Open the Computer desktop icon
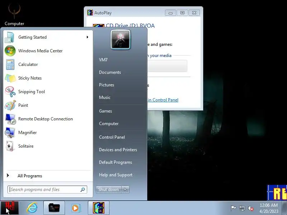The width and height of the screenshot is (287, 215). click(14, 15)
